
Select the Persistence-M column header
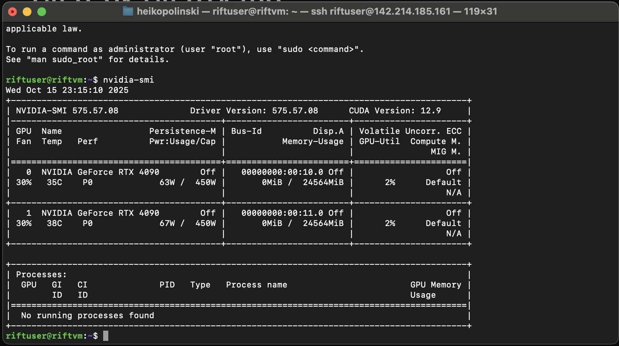(x=183, y=131)
